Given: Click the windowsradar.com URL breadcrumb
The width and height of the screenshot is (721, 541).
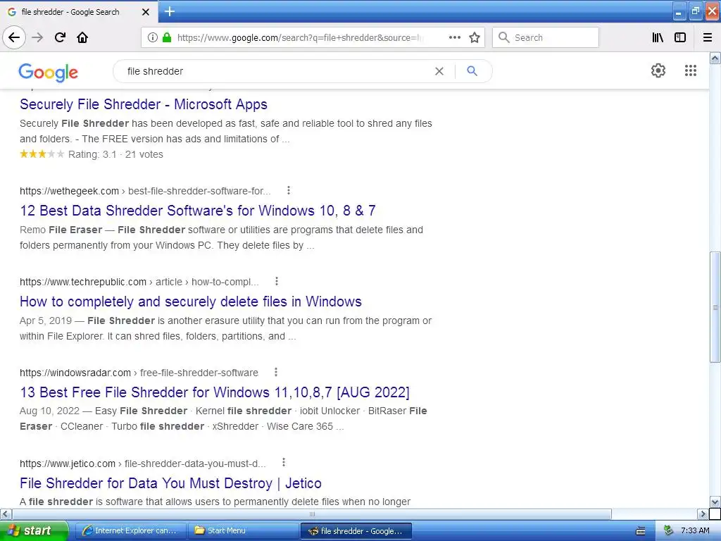Looking at the screenshot, I should [139, 373].
